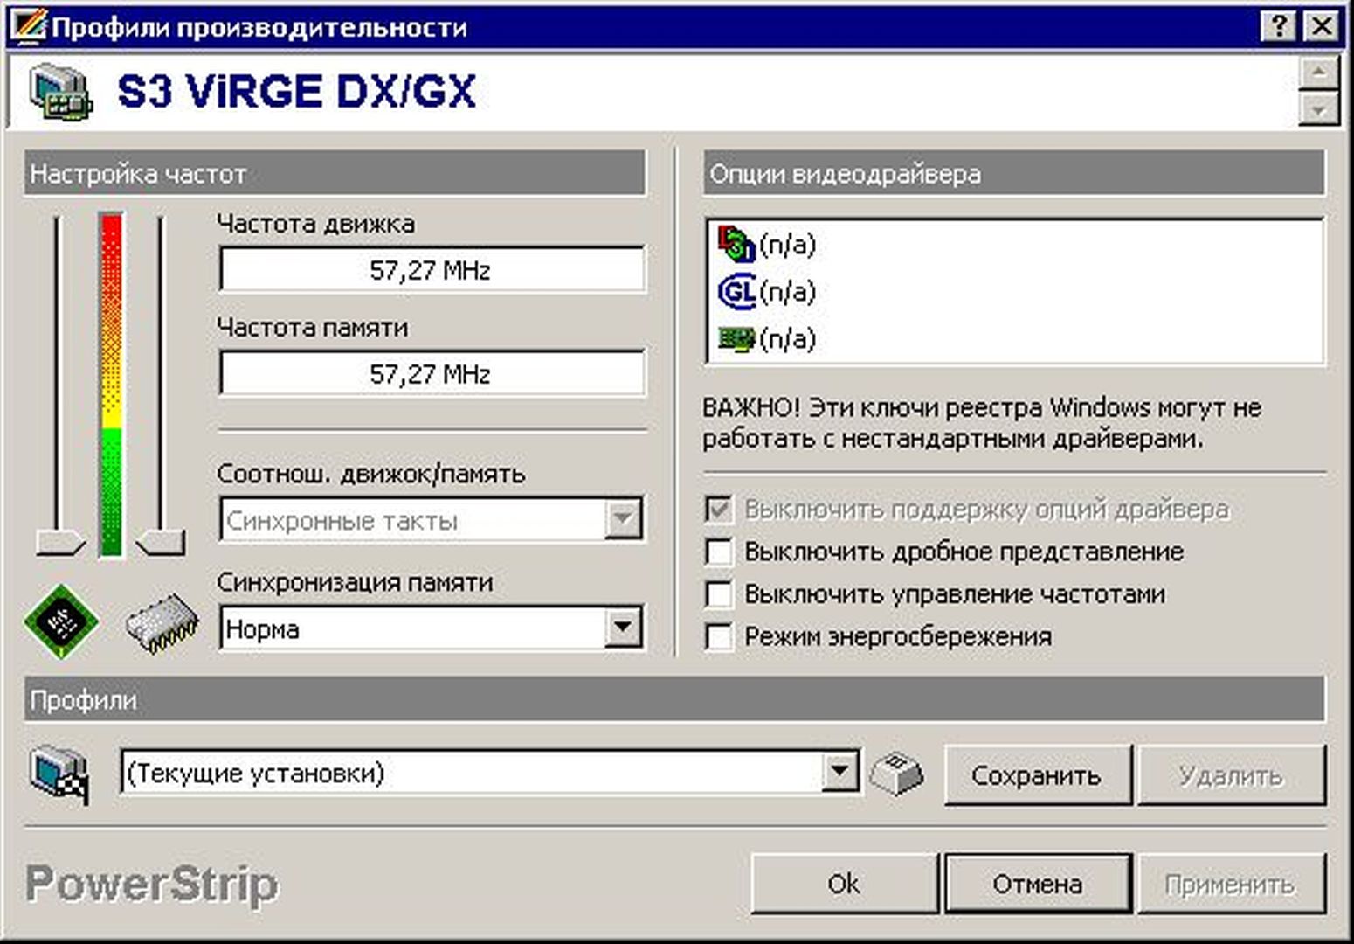Click the 'Удалить' button

(x=1231, y=775)
